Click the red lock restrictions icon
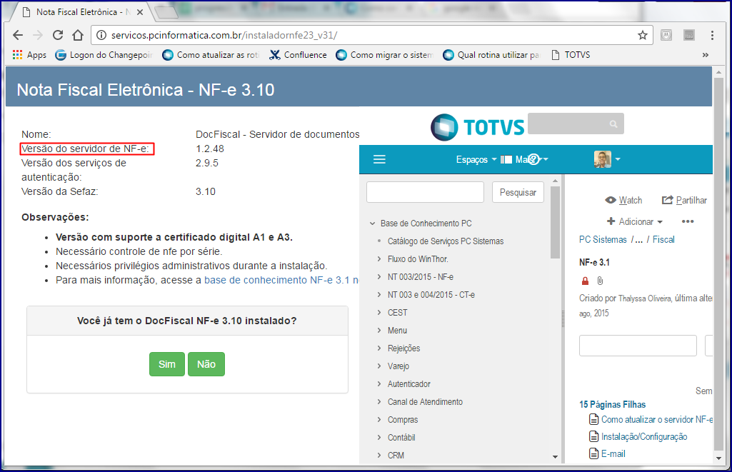 (585, 281)
